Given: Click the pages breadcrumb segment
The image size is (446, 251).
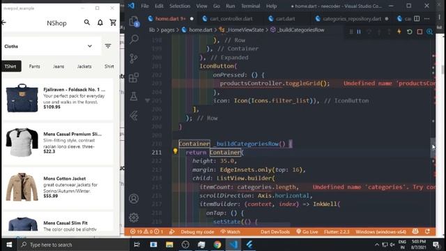Looking at the screenshot, I should click(x=167, y=30).
